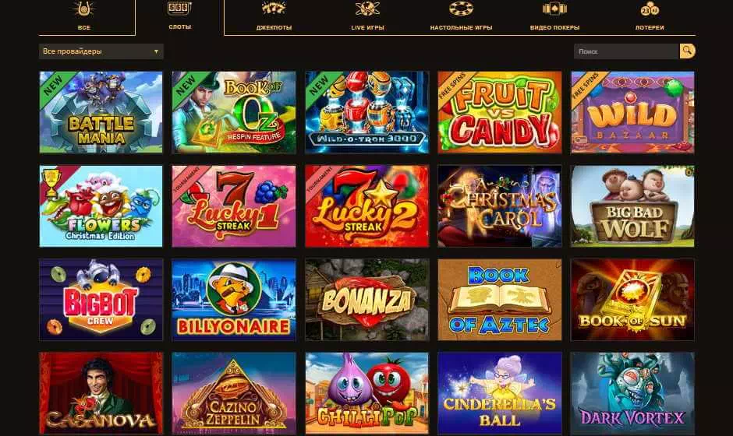Select the Слоты slot machine icon
The width and height of the screenshot is (733, 436).
179,8
